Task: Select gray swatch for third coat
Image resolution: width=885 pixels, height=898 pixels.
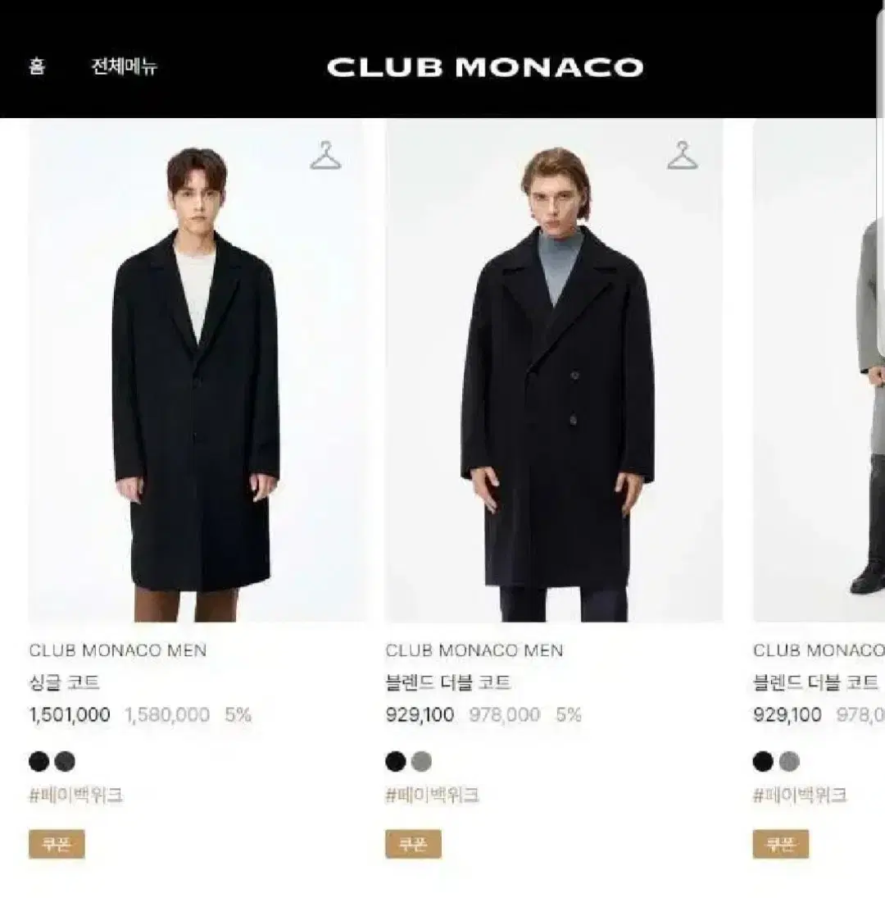Action: [789, 761]
